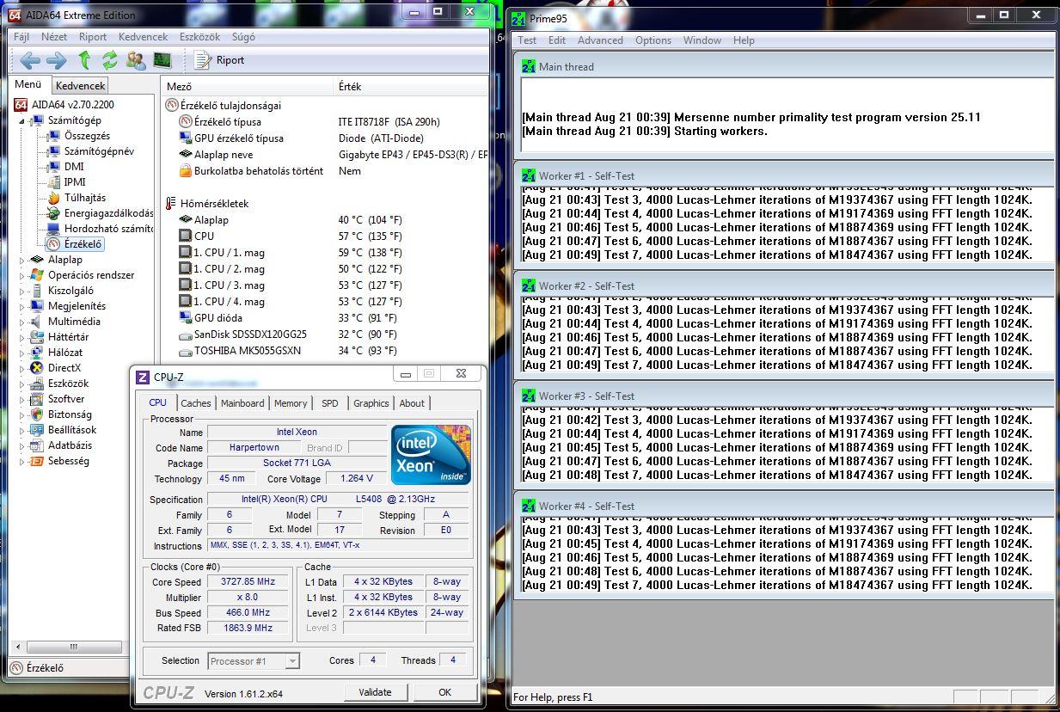Click the Validate button in CPU-Z
1060x712 pixels.
(x=375, y=692)
